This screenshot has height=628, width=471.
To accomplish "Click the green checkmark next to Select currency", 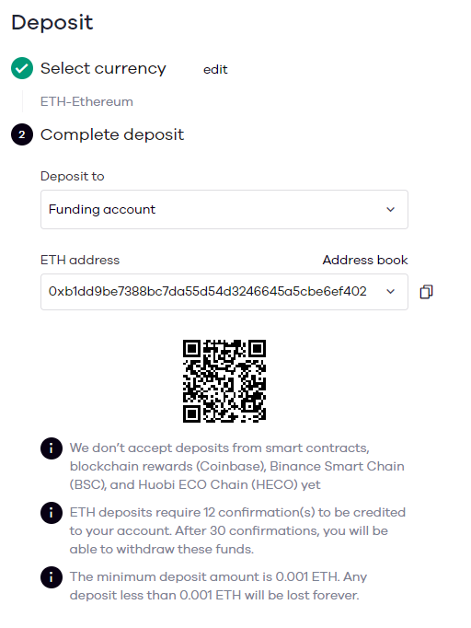I will click(x=22, y=68).
